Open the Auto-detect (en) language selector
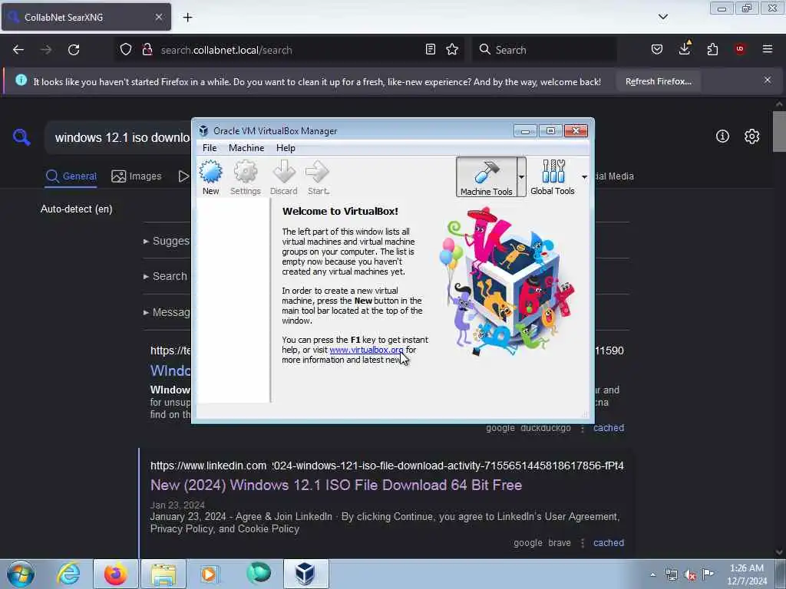 coord(76,209)
